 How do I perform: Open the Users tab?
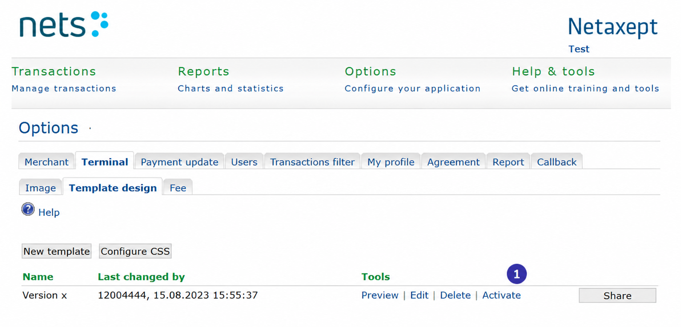click(x=244, y=162)
